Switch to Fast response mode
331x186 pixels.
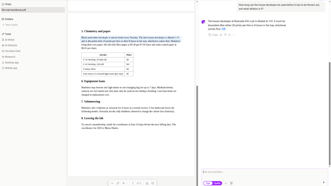[208, 183]
